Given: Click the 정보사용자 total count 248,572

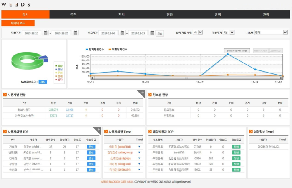Looking at the screenshot, I should point(135,110).
